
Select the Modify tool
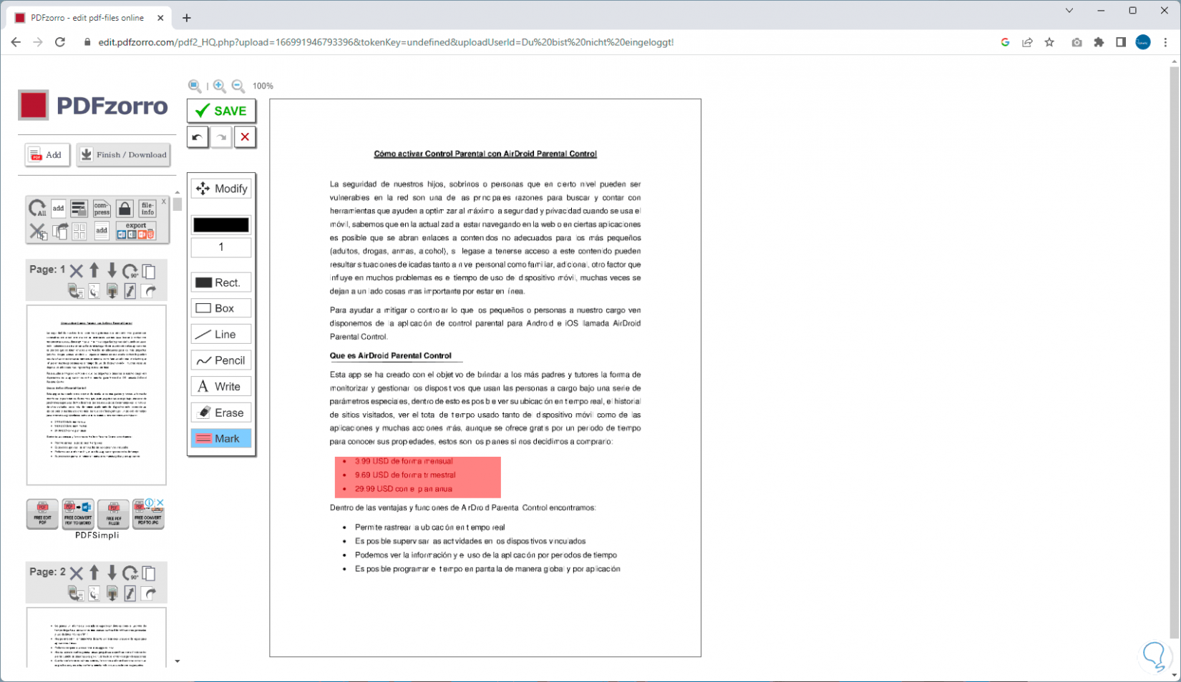[x=221, y=189]
